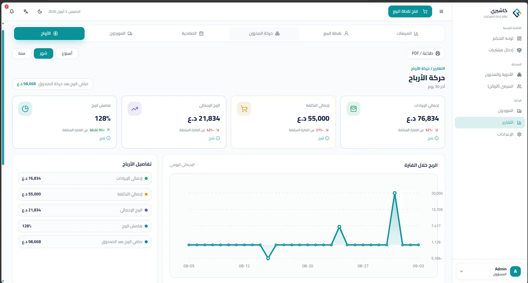Select the شهر period option
528x283 pixels.
44,53
